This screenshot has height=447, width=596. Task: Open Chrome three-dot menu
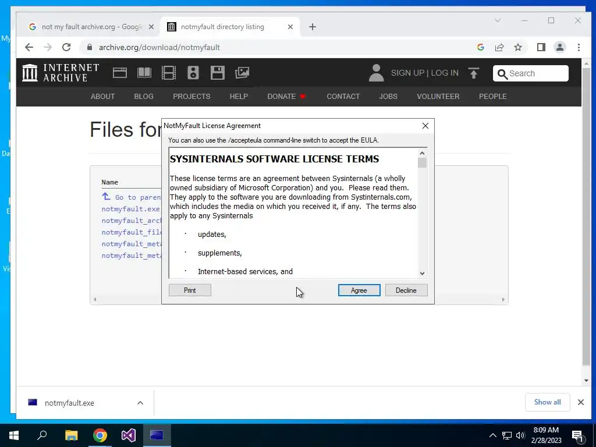tap(579, 47)
